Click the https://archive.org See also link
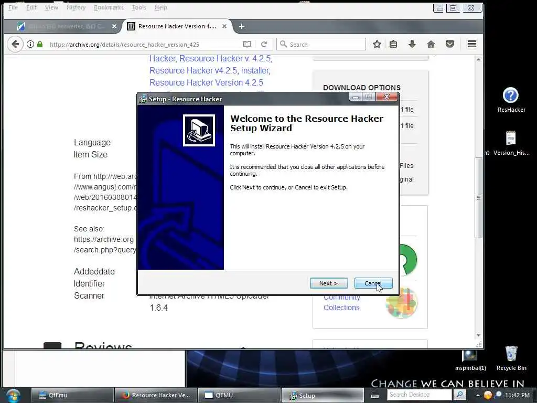This screenshot has width=537, height=403. pyautogui.click(x=104, y=239)
